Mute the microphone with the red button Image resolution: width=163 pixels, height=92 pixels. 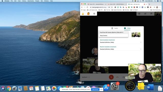click(111, 77)
